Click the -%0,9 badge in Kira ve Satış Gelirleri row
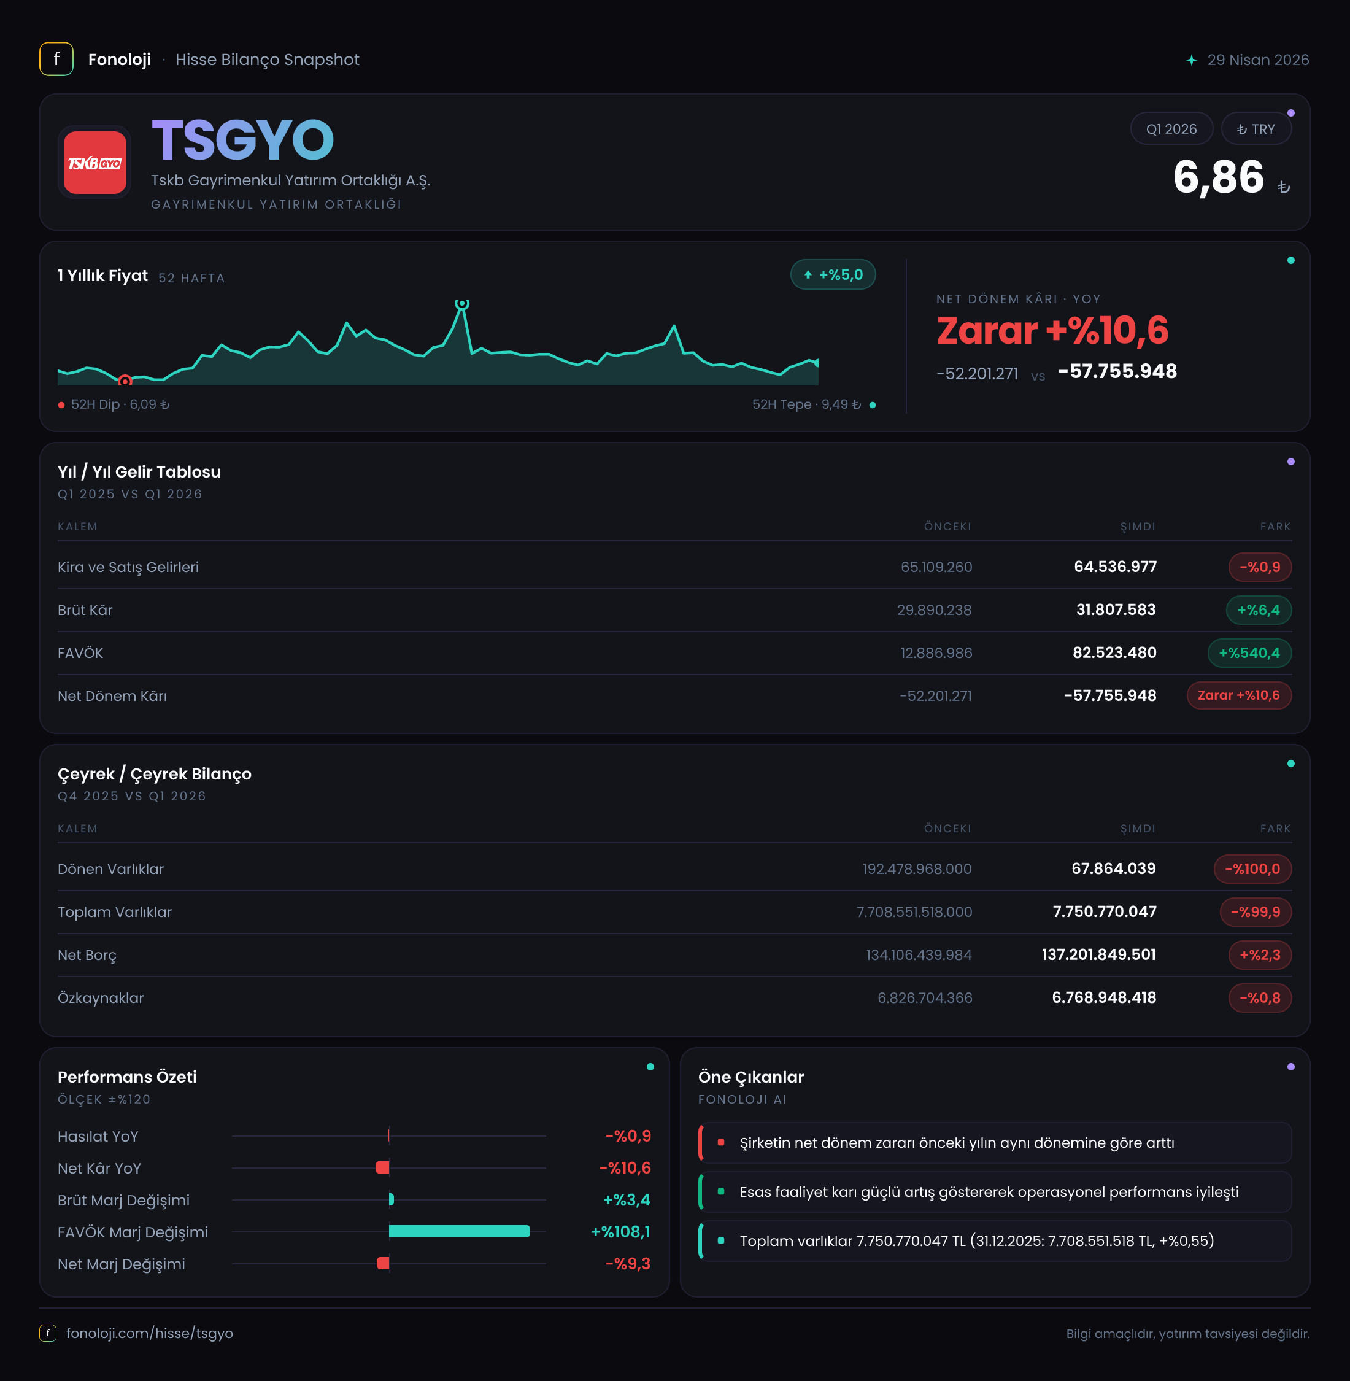This screenshot has width=1350, height=1381. tap(1260, 567)
